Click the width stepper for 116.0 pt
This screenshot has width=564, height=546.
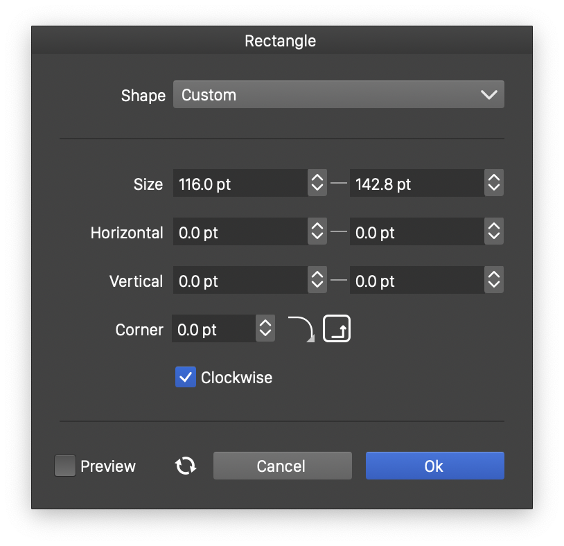tap(317, 184)
